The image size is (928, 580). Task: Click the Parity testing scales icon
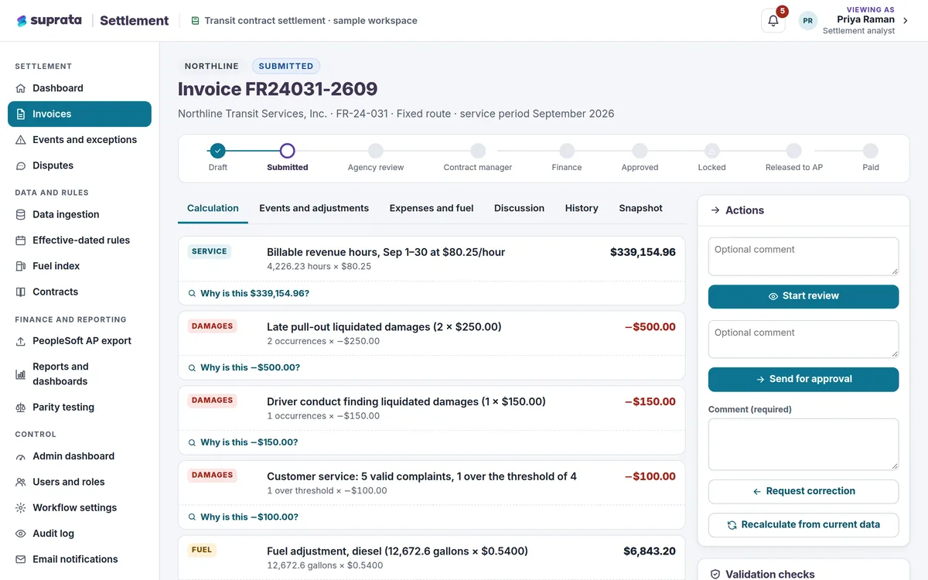21,408
